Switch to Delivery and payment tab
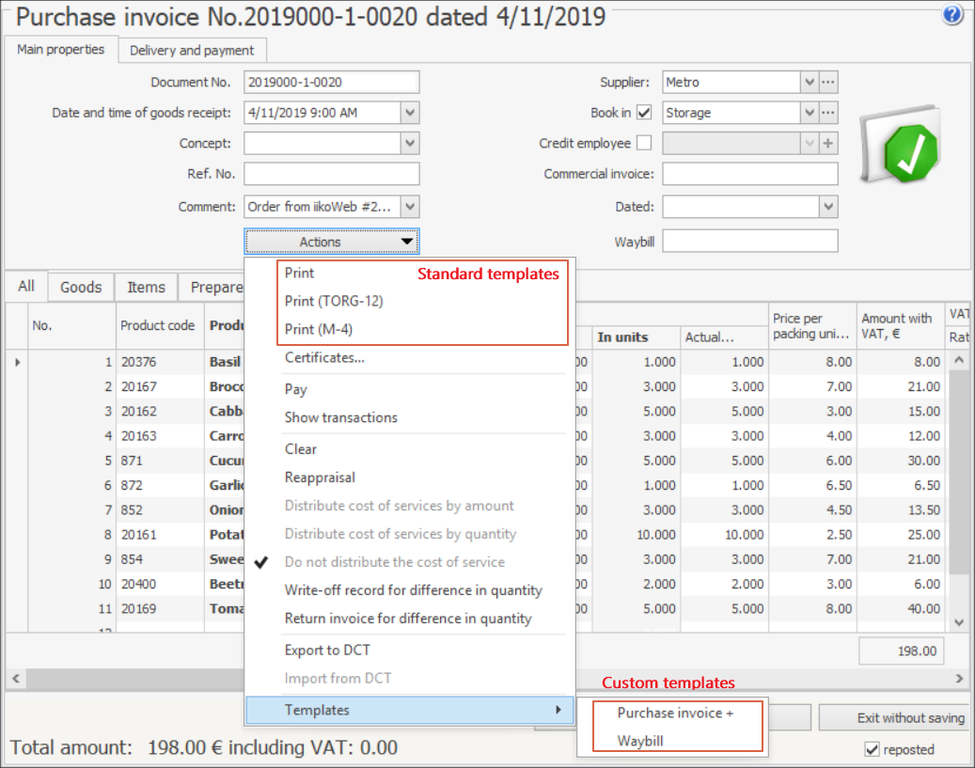This screenshot has height=768, width=975. (x=192, y=51)
